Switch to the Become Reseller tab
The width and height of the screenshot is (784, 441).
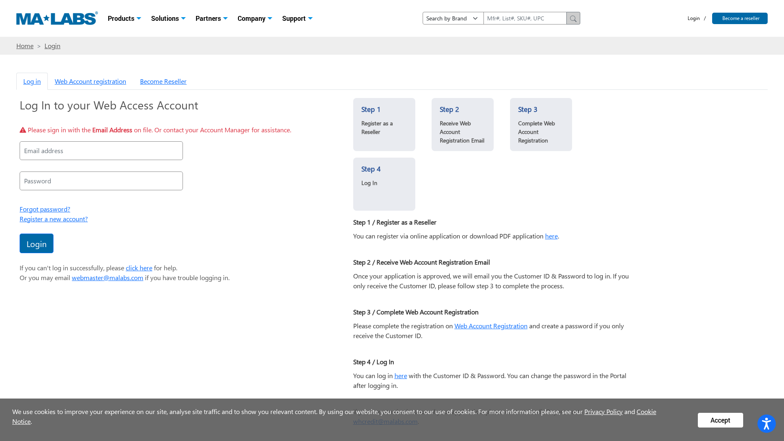point(163,81)
